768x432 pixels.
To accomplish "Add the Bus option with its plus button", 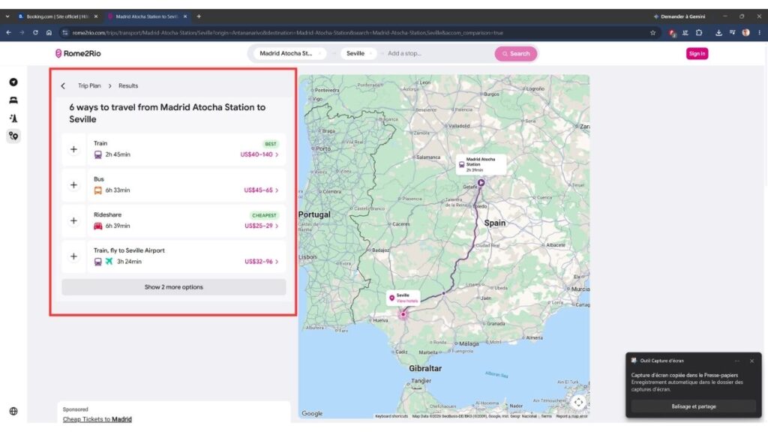I will (73, 185).
